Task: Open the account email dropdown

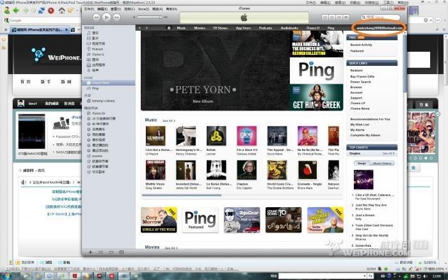Action: pos(379,28)
